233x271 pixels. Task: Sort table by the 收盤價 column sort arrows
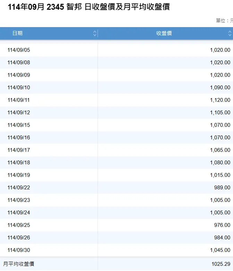tap(230, 33)
